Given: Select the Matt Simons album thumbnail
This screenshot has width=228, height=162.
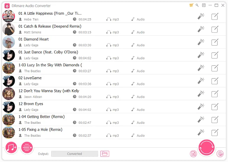Looking at the screenshot, I should 9,29.
